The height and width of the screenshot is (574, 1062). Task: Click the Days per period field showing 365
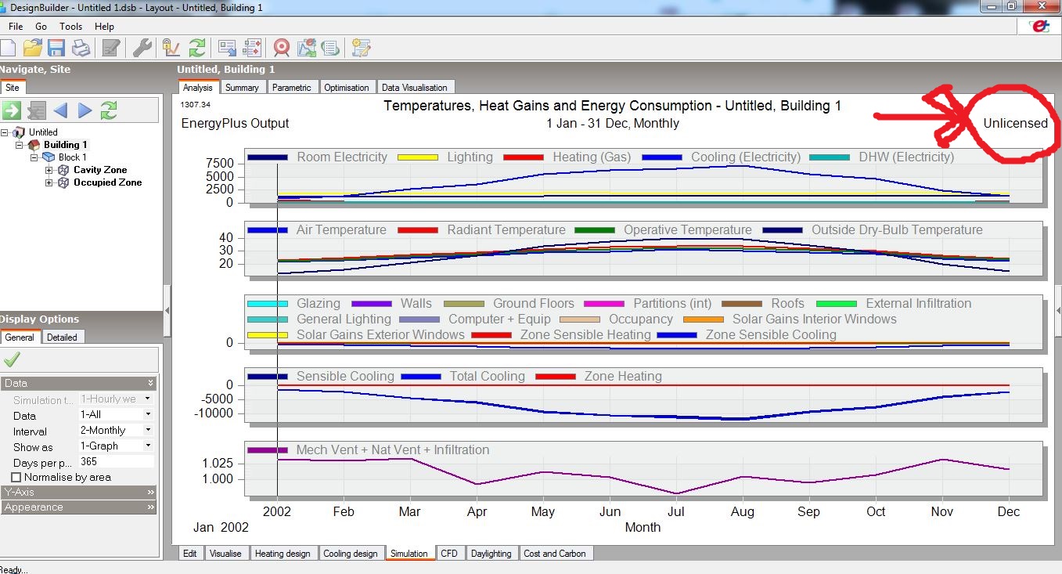[x=115, y=462]
